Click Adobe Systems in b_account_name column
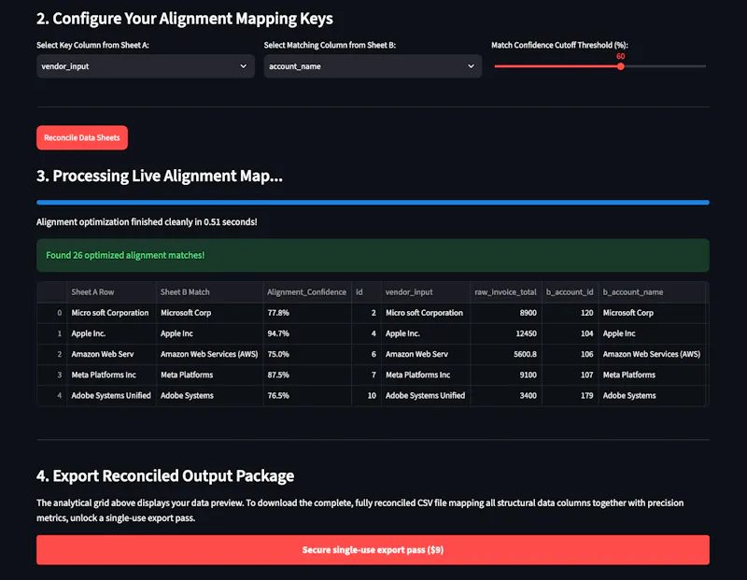 (x=652, y=396)
